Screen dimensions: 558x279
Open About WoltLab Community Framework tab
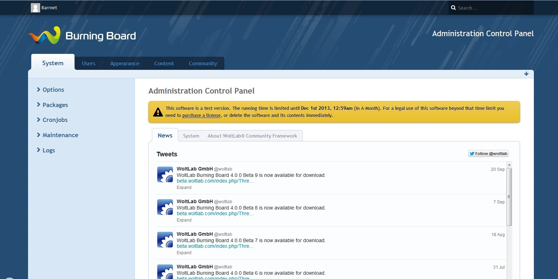click(x=252, y=136)
